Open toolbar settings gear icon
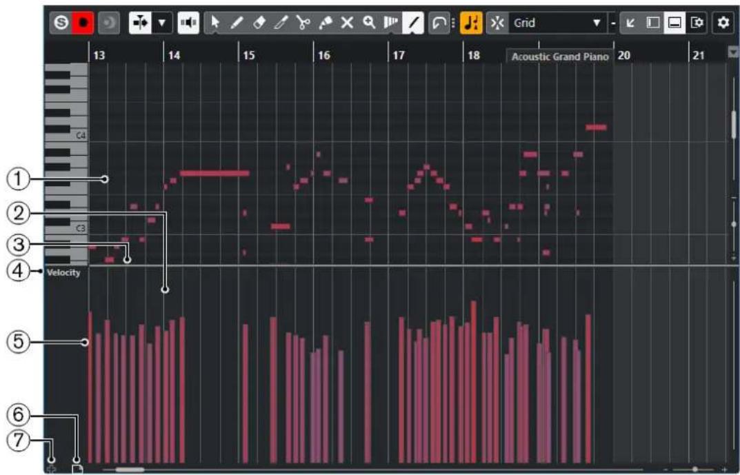This screenshot has height=475, width=740. click(x=723, y=23)
